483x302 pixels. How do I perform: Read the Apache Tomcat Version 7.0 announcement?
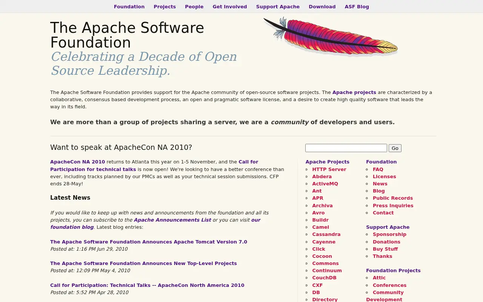(149, 242)
